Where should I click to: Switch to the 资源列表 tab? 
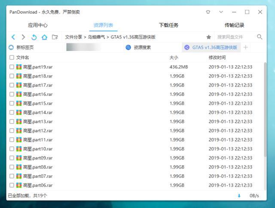point(103,25)
